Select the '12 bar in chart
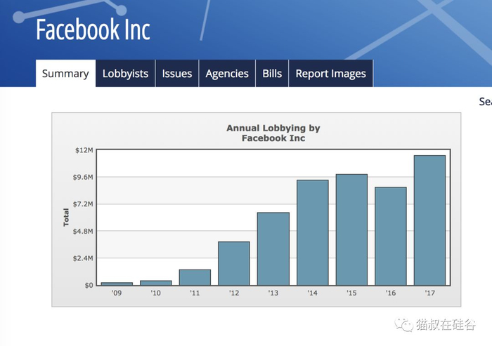 coord(234,263)
